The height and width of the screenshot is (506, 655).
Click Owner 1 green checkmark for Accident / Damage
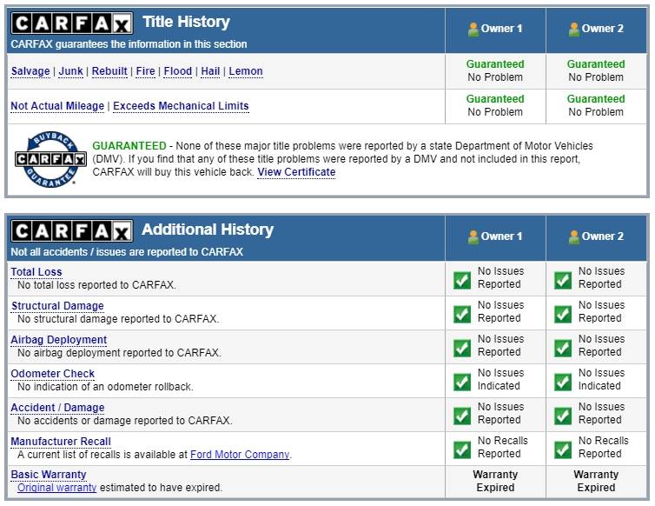tap(462, 416)
